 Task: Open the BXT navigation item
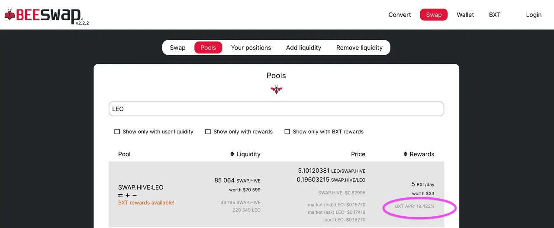click(x=495, y=15)
